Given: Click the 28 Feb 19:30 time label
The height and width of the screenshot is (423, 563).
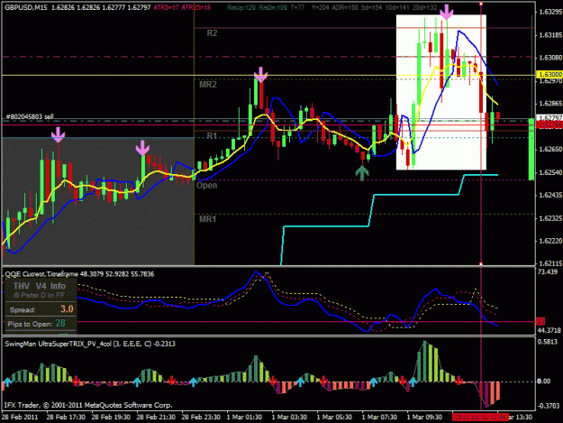Looking at the screenshot, I should tap(111, 417).
